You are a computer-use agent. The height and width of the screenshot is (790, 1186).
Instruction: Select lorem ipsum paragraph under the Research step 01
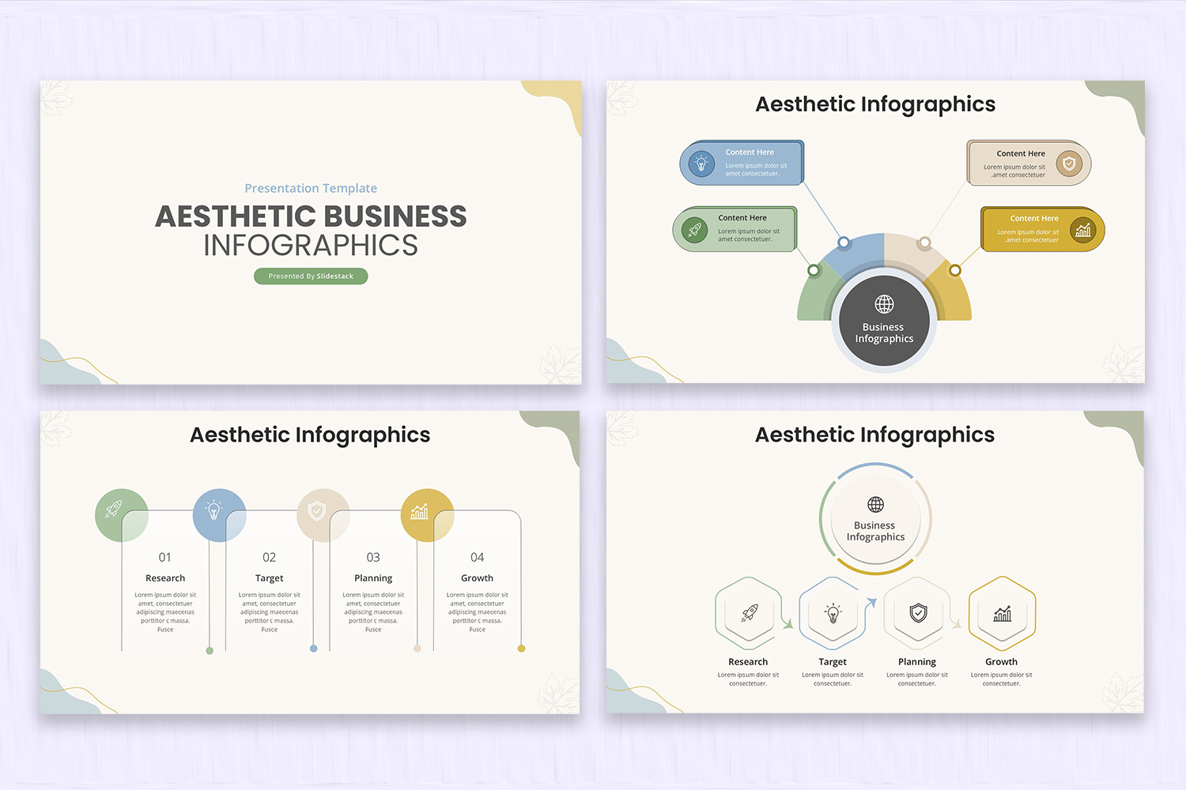pyautogui.click(x=165, y=612)
